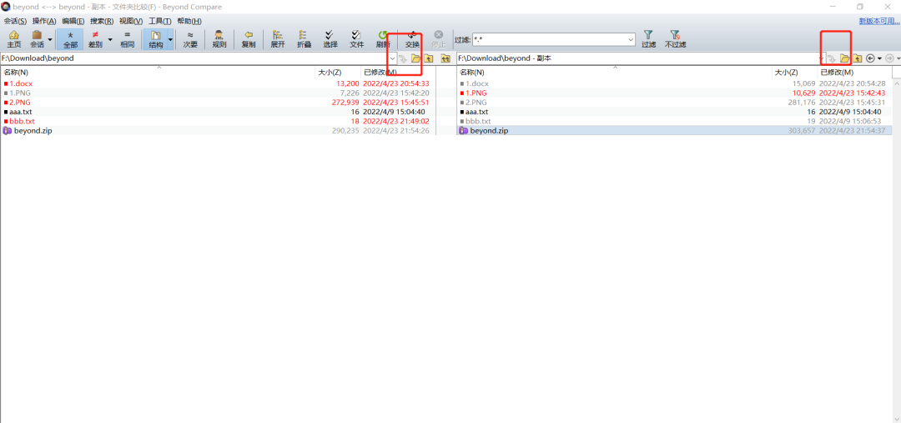Sort left pane by 名称(N) column
901x423 pixels.
158,73
